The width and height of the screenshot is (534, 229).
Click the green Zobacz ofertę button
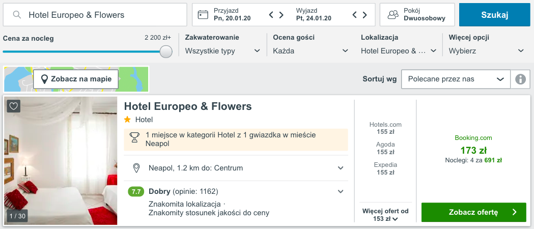click(474, 212)
